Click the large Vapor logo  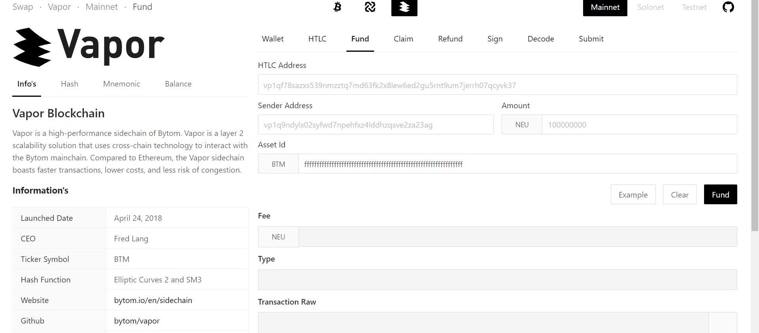tap(89, 47)
